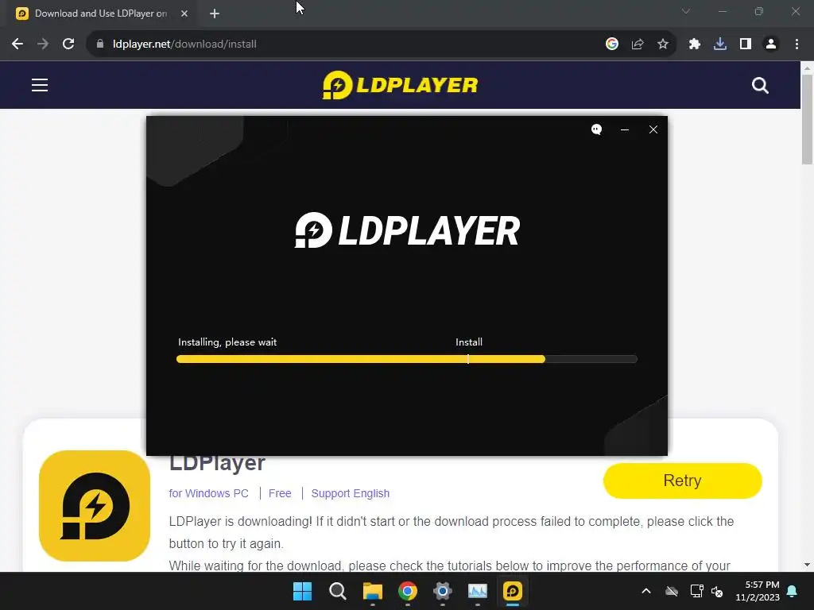Select the Download and Use LDPlayer tab
This screenshot has width=814, height=610.
(x=101, y=14)
